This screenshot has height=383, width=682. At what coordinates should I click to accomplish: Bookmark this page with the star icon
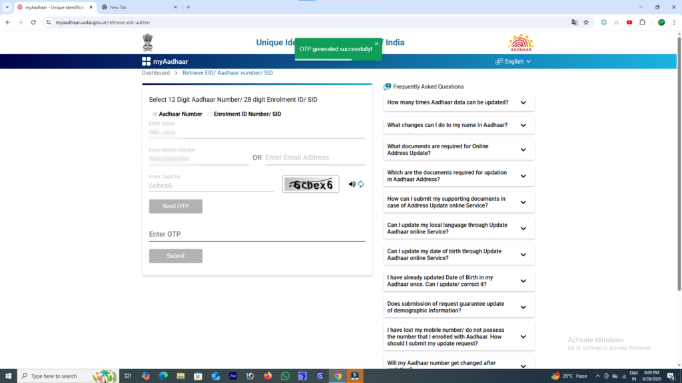coord(586,23)
